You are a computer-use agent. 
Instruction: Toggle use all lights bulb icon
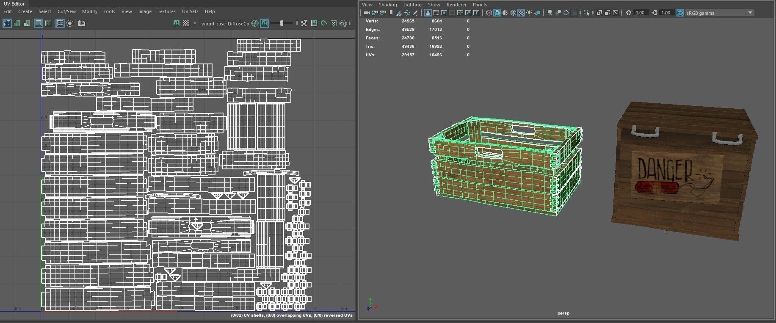pos(529,13)
